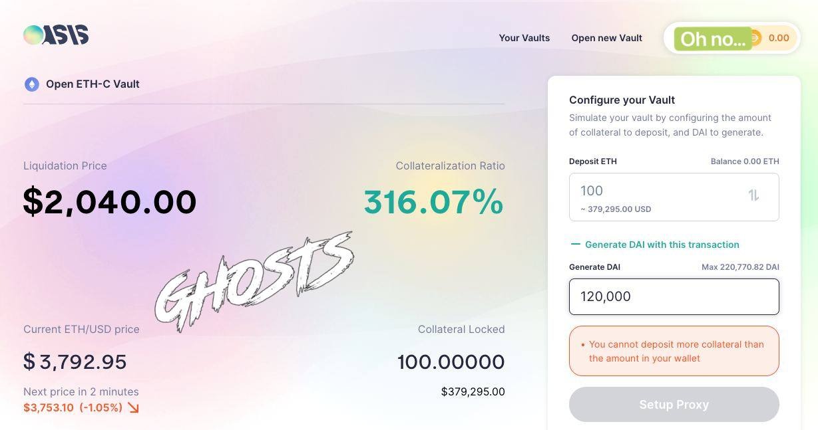Swap deposit currency with the arrows icon
The height and width of the screenshot is (430, 818).
753,195
